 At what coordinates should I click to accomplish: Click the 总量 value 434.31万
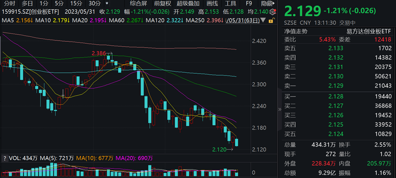323,145
